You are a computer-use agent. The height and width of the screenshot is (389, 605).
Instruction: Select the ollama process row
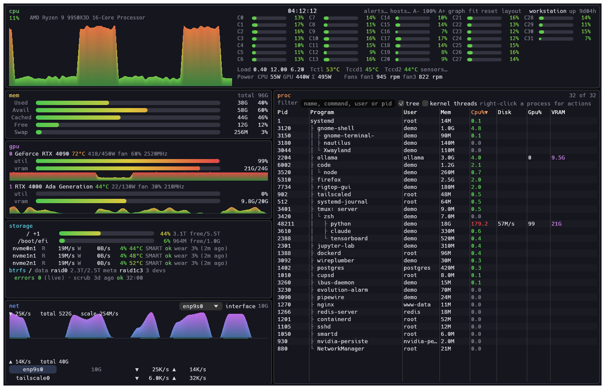coord(437,158)
